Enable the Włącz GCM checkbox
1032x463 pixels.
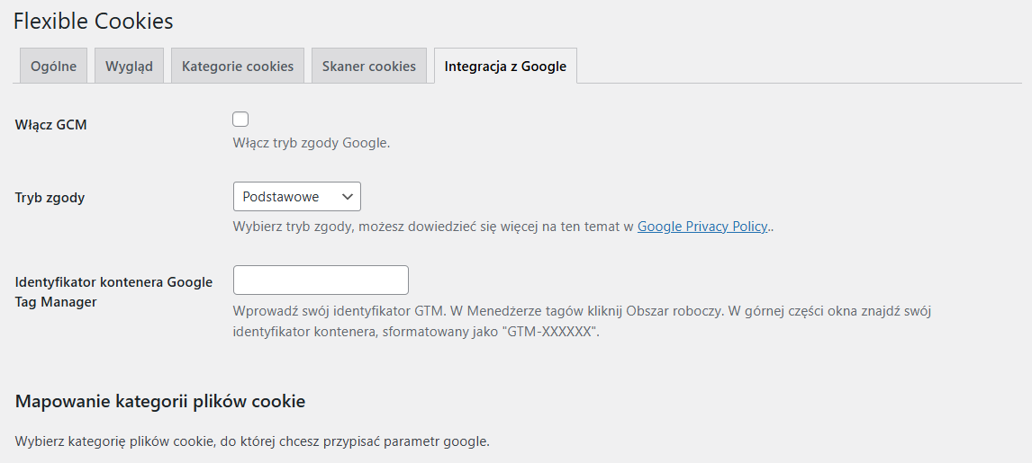point(240,119)
